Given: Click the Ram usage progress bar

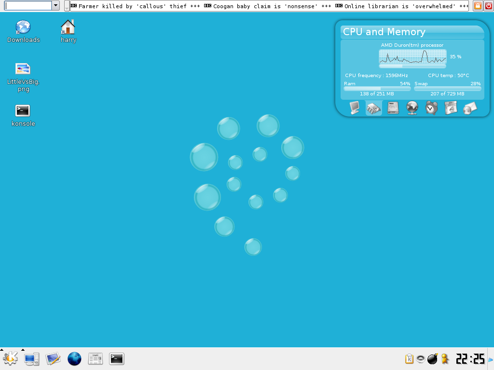Looking at the screenshot, I should 377,89.
